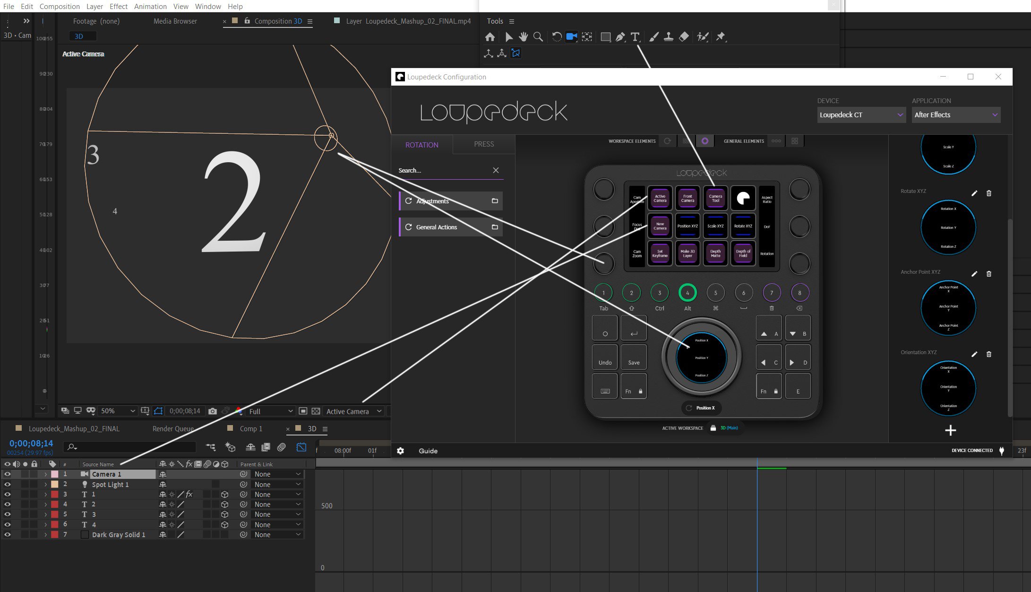Delete the Rotate XYZ dial element
The height and width of the screenshot is (592, 1031).
(x=989, y=193)
